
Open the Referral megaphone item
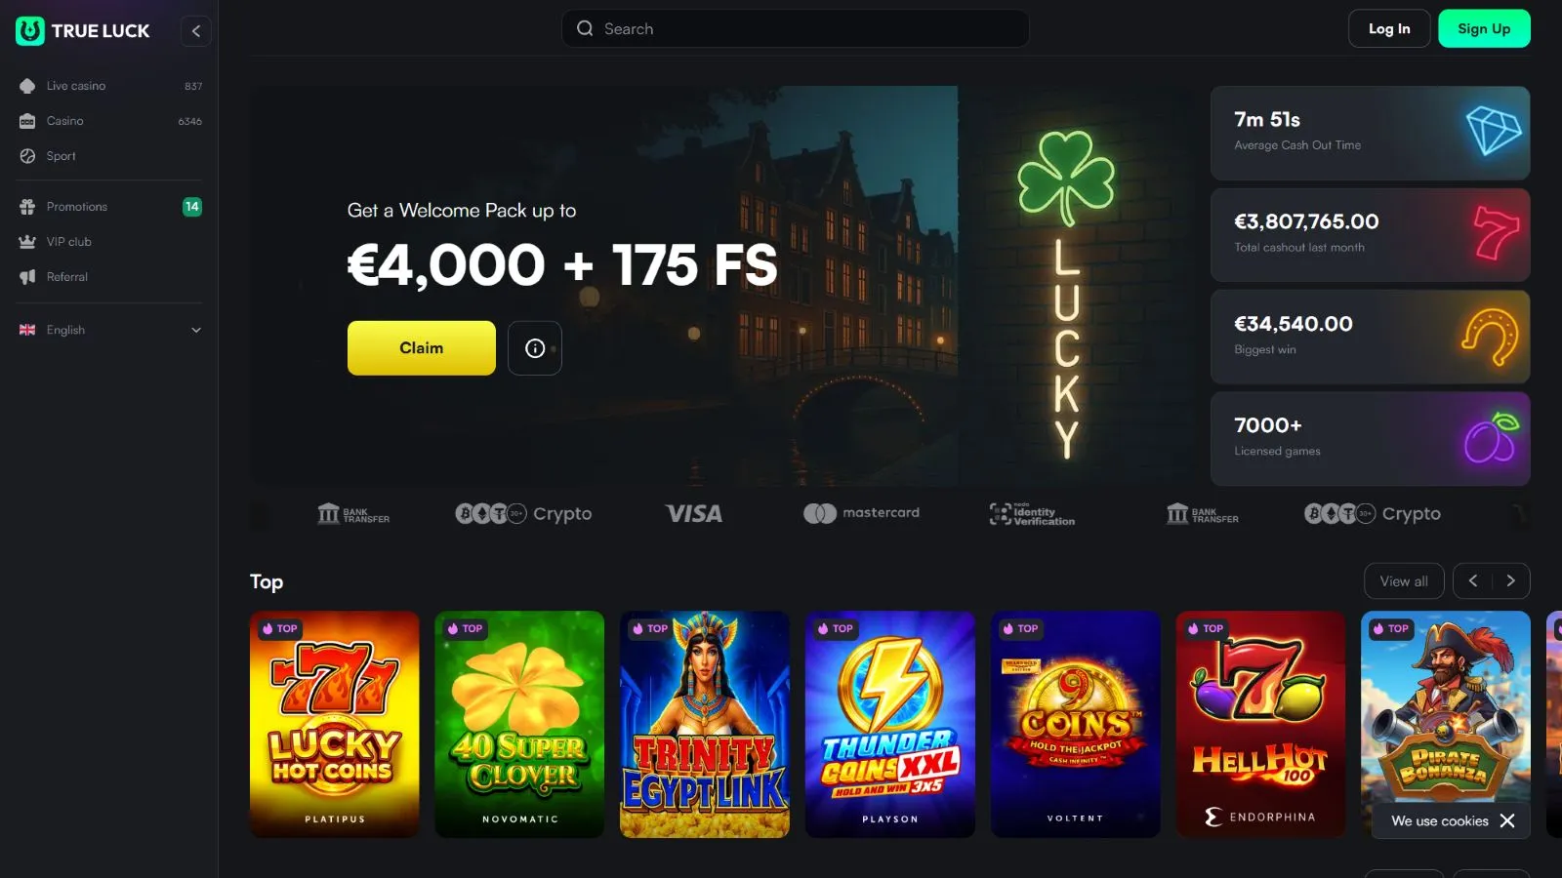coord(109,277)
